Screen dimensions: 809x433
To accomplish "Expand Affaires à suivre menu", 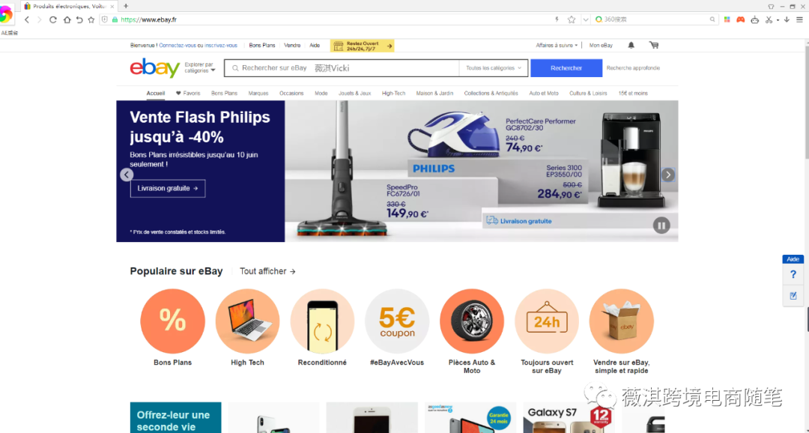I will (x=557, y=46).
